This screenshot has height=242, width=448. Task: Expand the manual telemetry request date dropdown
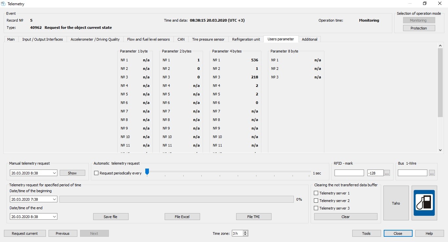pyautogui.click(x=54, y=173)
